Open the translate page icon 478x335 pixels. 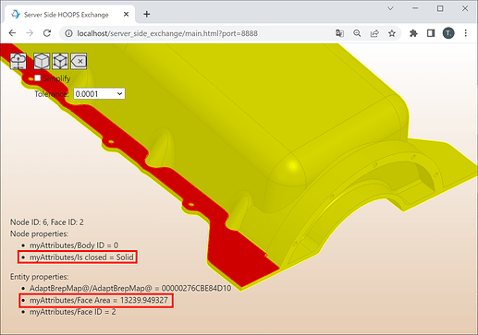[339, 33]
